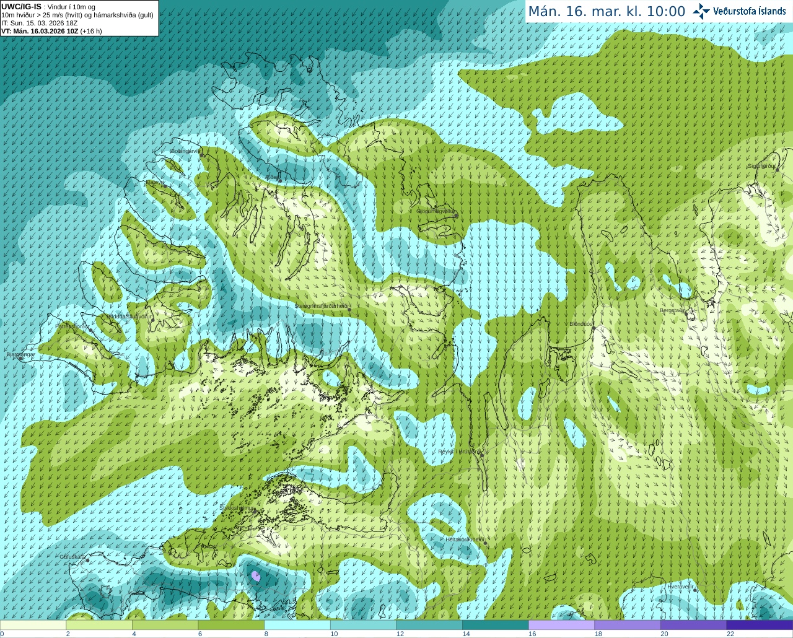Click the Blönduós station label
Image resolution: width=793 pixels, height=638 pixels.
click(x=581, y=324)
